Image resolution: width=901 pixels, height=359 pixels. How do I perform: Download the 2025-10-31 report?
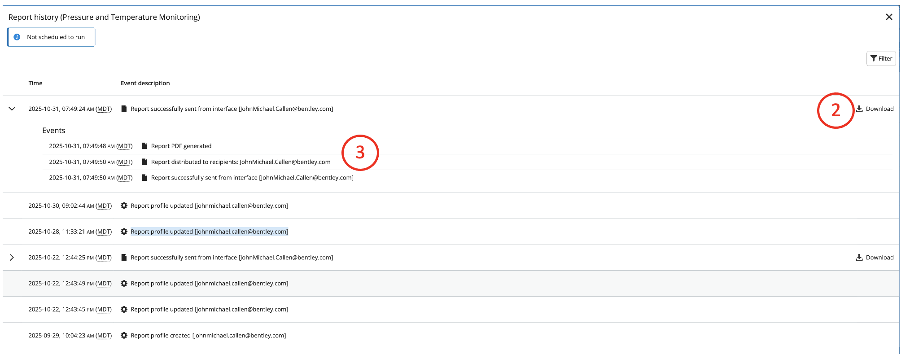pyautogui.click(x=875, y=109)
